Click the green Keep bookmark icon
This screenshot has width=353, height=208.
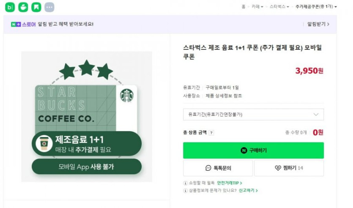(36, 7)
